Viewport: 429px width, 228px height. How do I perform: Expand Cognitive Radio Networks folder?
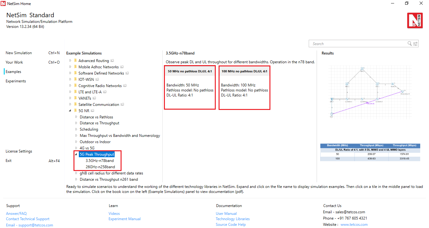point(70,86)
